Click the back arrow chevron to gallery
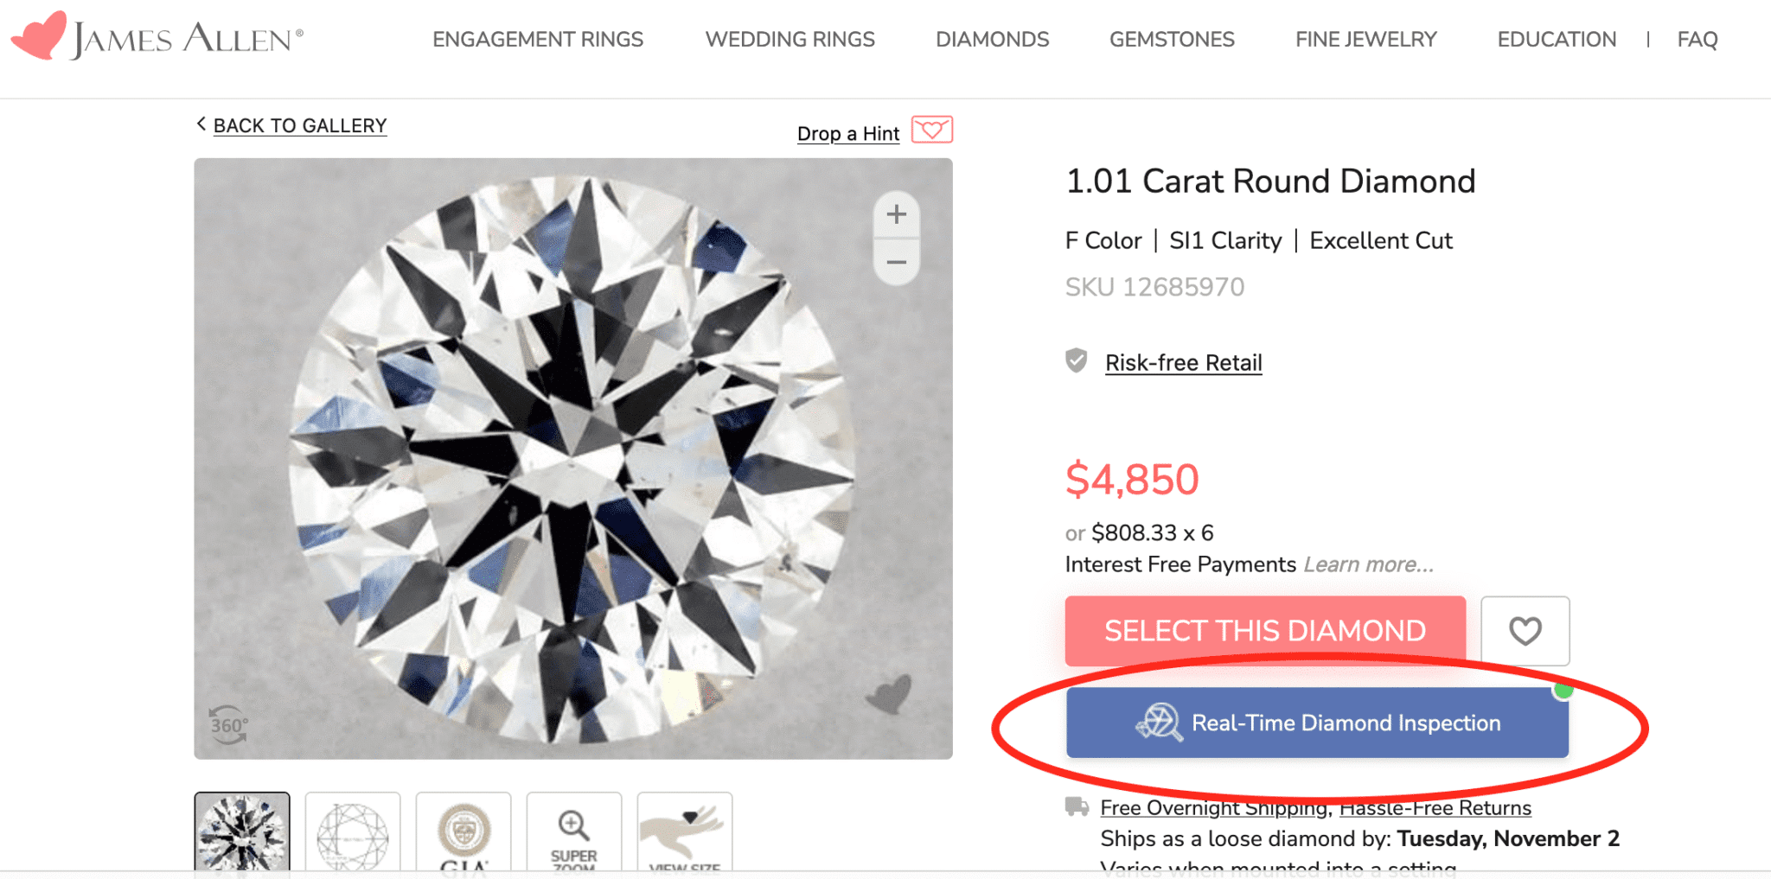Screen dimensions: 1771x879 point(201,124)
